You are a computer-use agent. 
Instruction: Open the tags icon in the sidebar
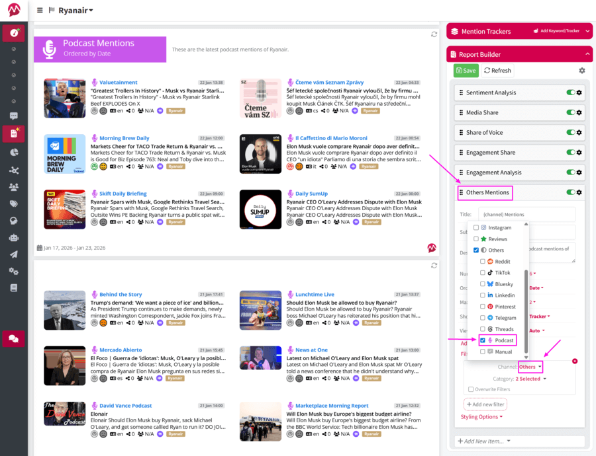tap(14, 204)
